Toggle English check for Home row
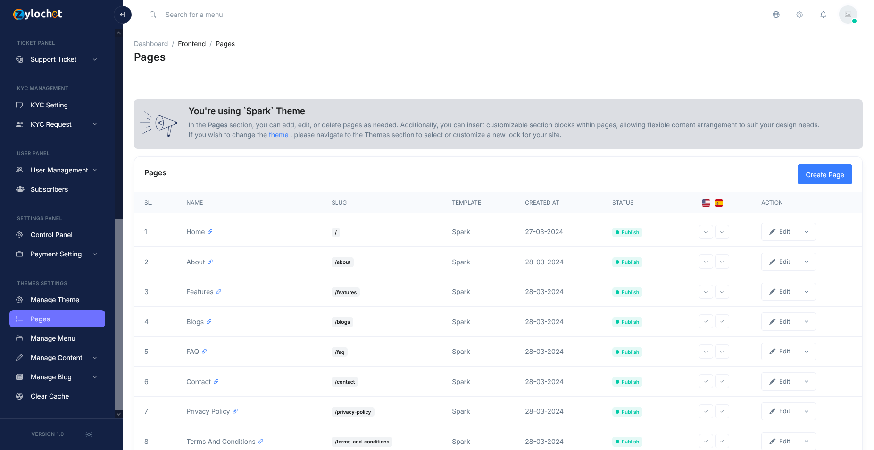The height and width of the screenshot is (450, 874). click(x=706, y=232)
